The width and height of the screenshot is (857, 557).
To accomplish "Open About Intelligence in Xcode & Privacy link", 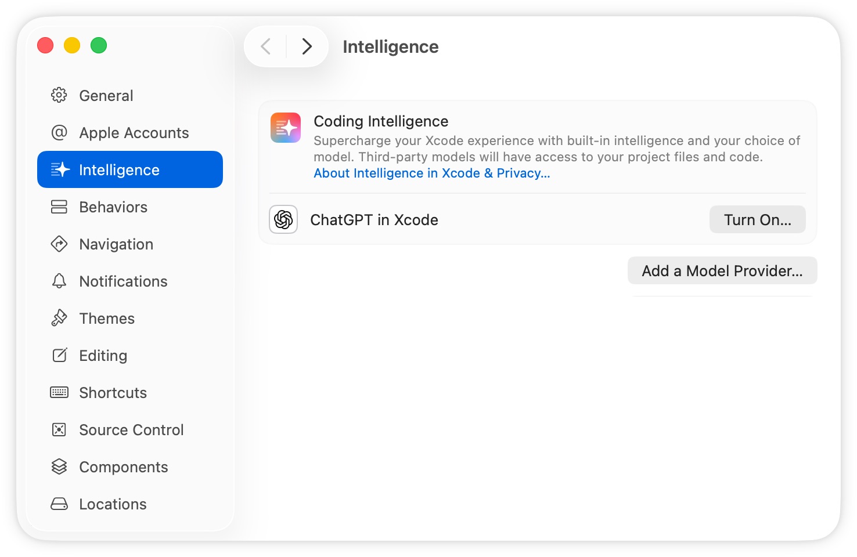I will (431, 173).
